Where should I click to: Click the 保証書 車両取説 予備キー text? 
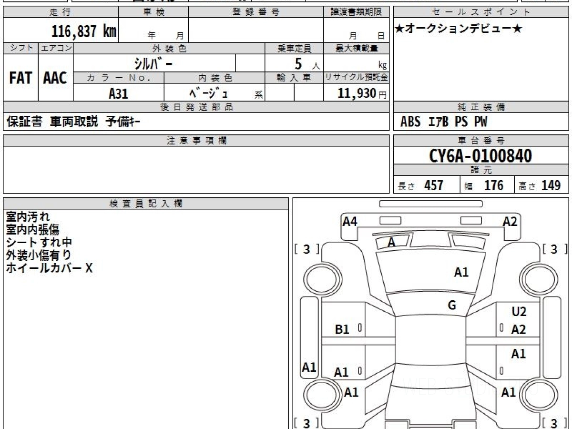coord(73,122)
